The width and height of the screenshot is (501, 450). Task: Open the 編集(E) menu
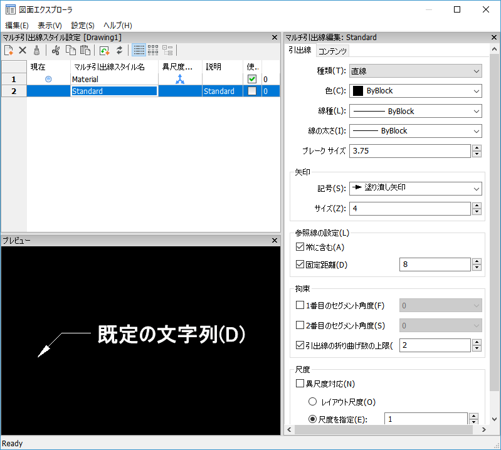tap(16, 25)
